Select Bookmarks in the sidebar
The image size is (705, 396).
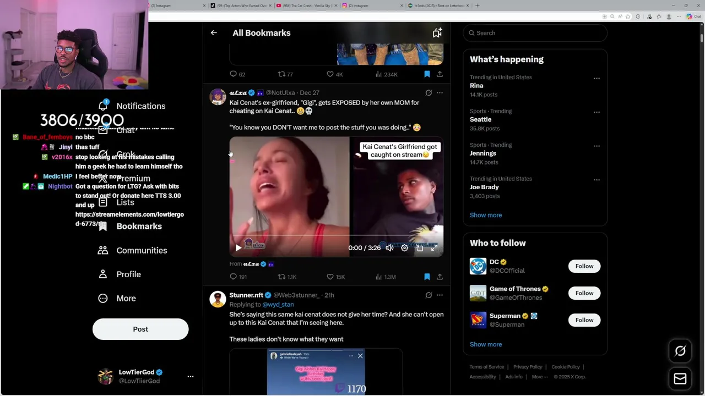click(x=130, y=226)
